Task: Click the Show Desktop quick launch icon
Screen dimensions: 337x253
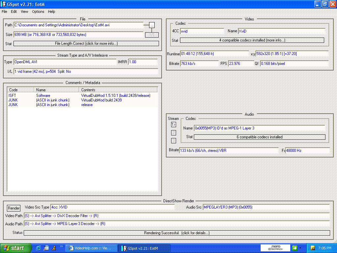Action: tap(46, 248)
